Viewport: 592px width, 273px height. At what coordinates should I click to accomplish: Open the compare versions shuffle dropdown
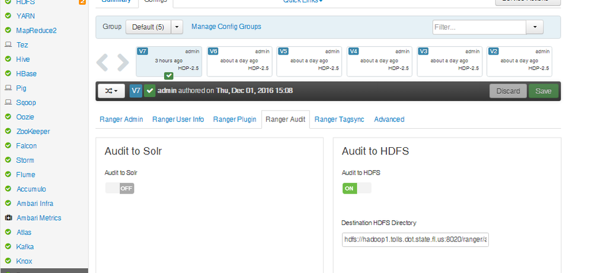click(x=111, y=91)
